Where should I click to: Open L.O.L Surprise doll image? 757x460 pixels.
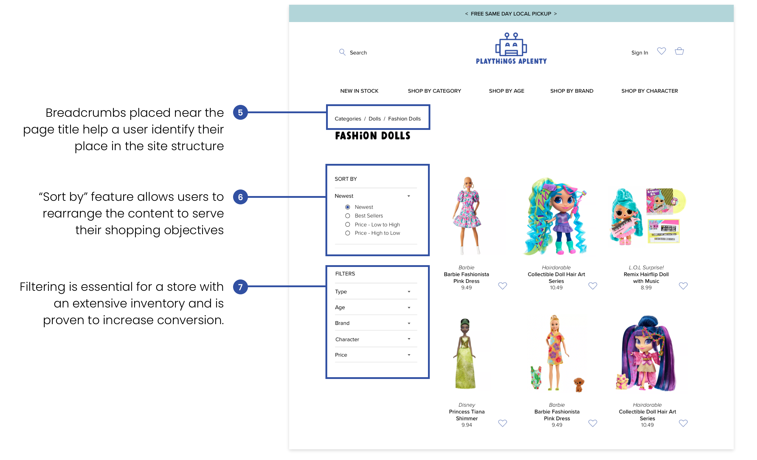pyautogui.click(x=647, y=216)
